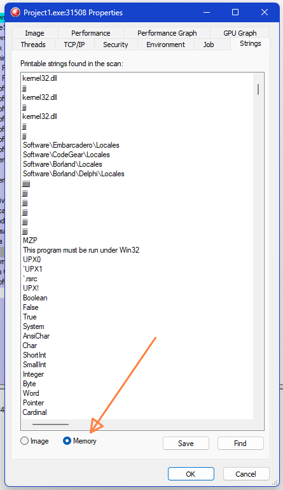Confirm with the OK button

(191, 473)
